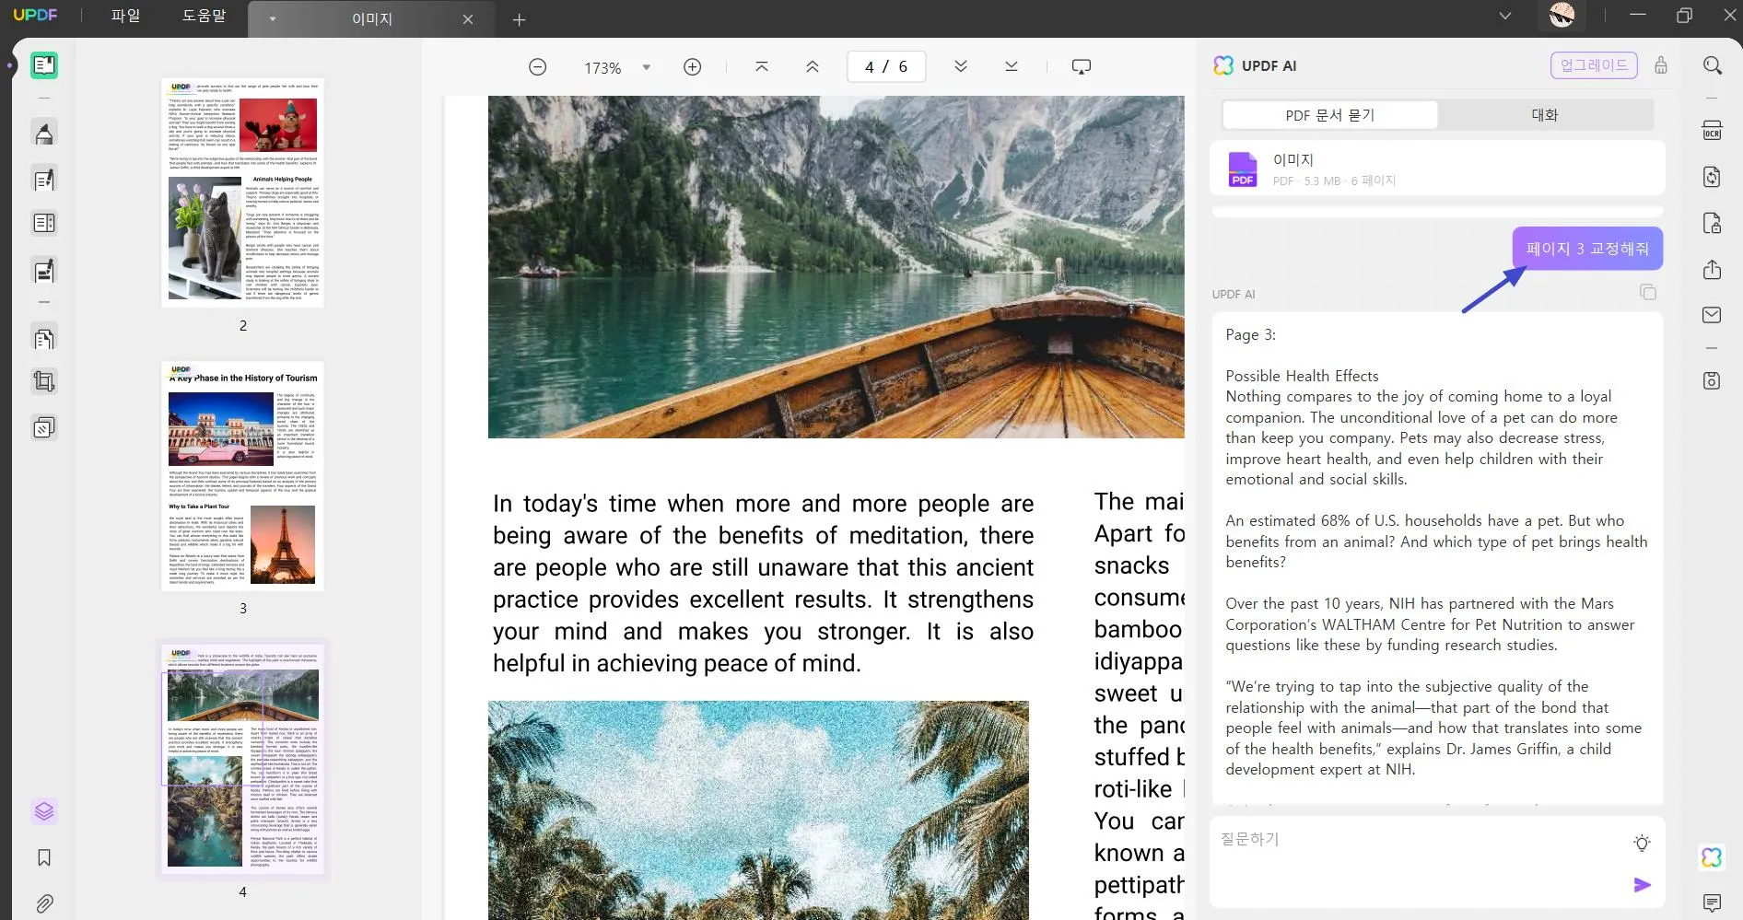Image resolution: width=1743 pixels, height=920 pixels.
Task: Click the 페이지 3 교정해줘 message bubble
Action: (1587, 249)
